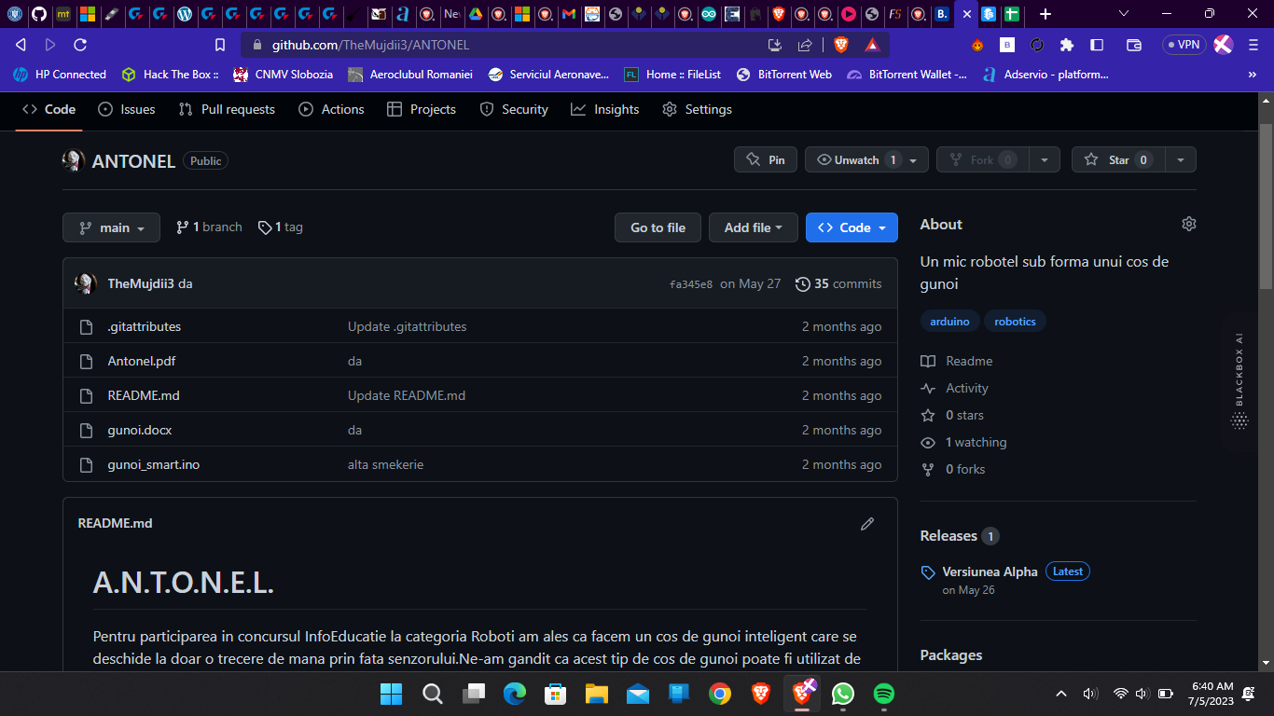Select the robotics topic tag

point(1015,321)
